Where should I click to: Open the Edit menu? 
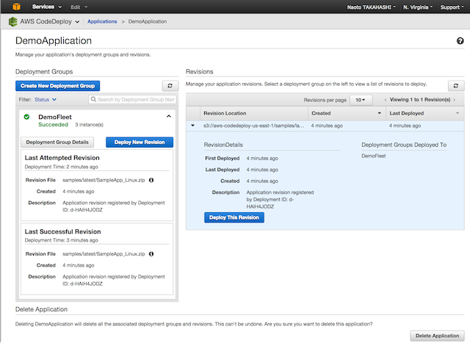[x=79, y=7]
